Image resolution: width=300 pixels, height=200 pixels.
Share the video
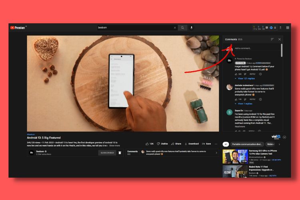pyautogui.click(x=176, y=144)
